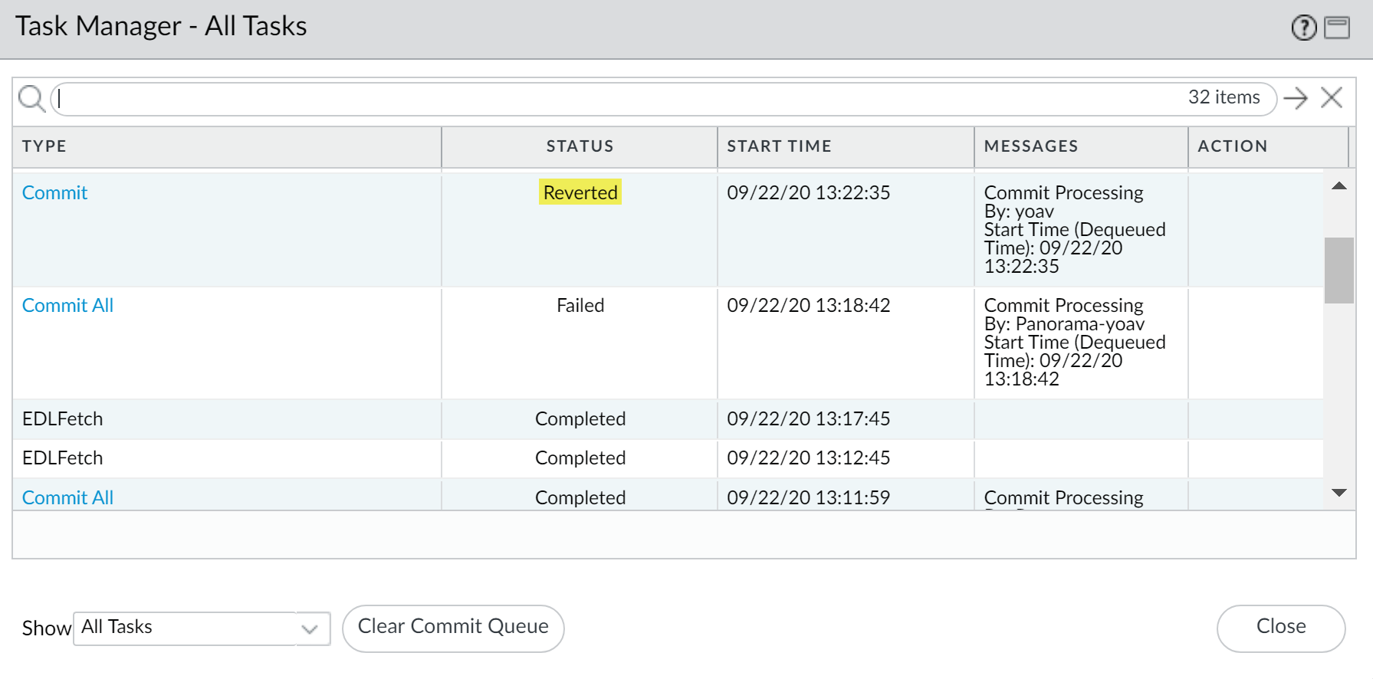This screenshot has height=679, width=1373.
Task: Click the Task Manager help icon
Action: point(1303,28)
